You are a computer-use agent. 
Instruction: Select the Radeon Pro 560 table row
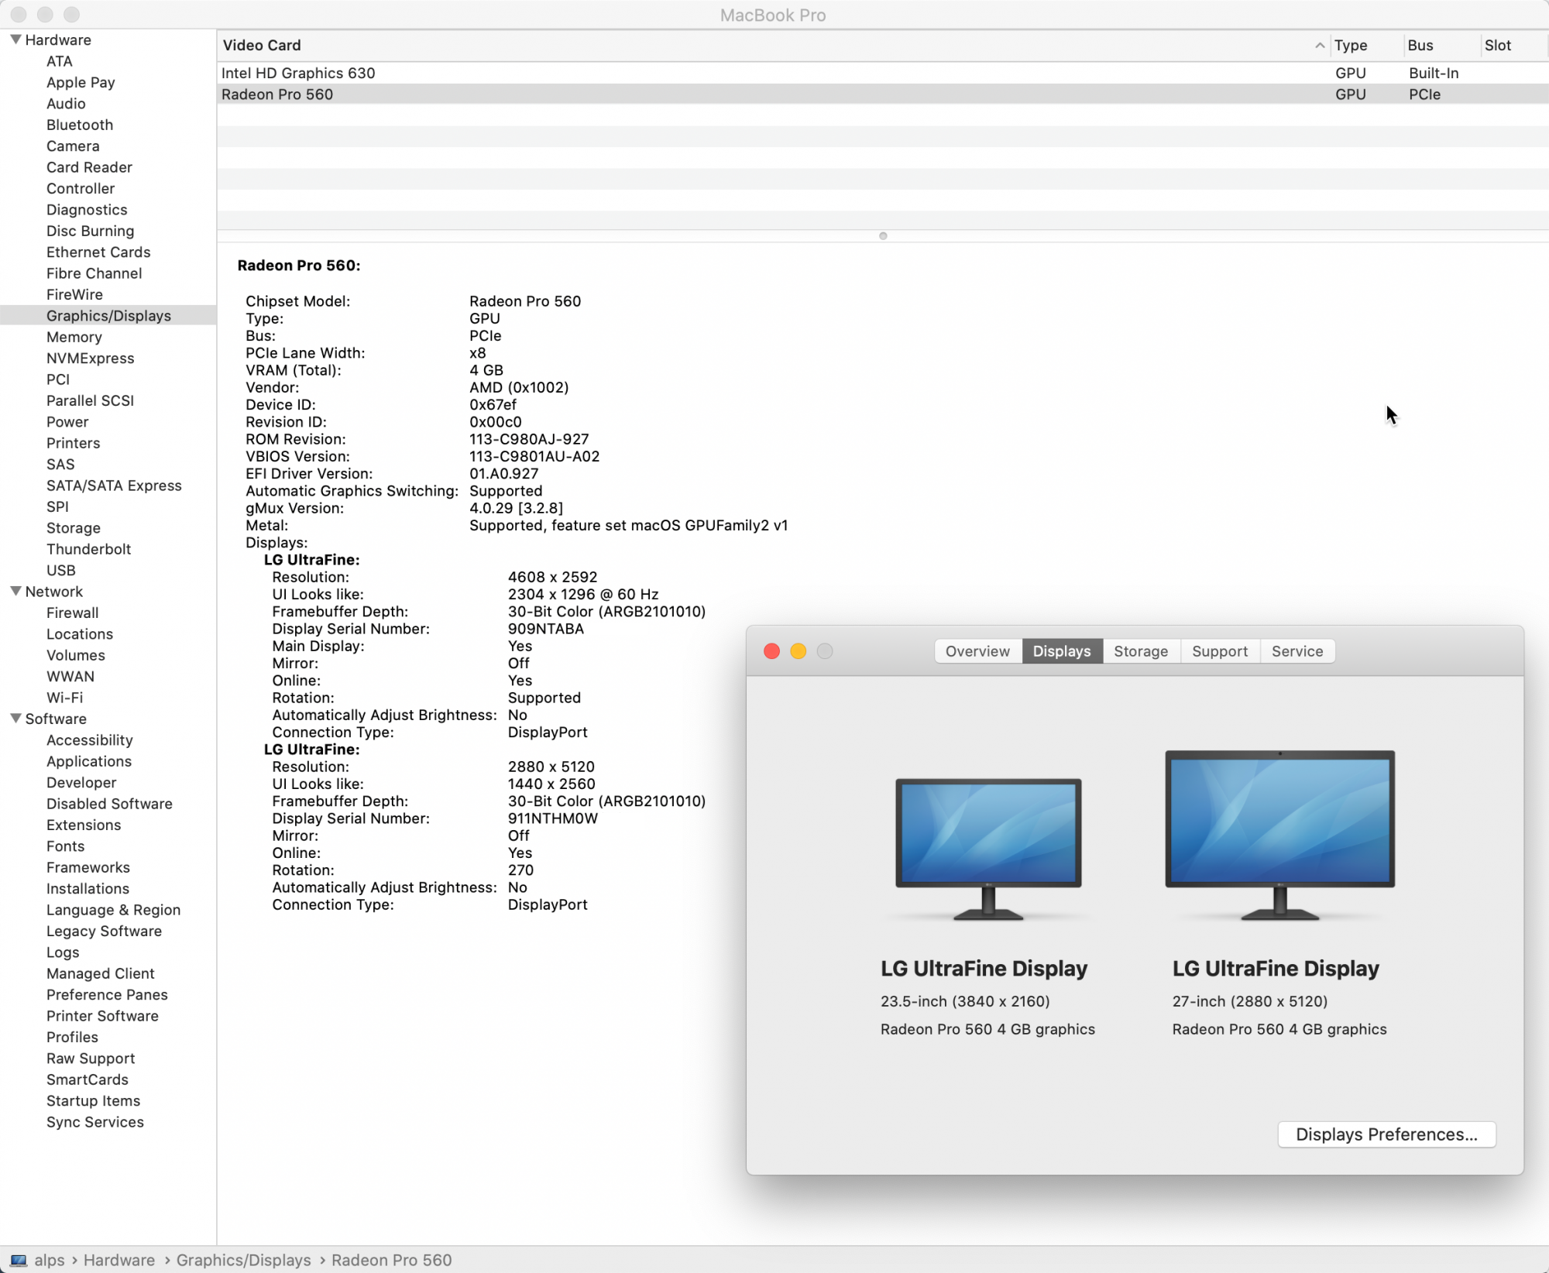click(883, 94)
